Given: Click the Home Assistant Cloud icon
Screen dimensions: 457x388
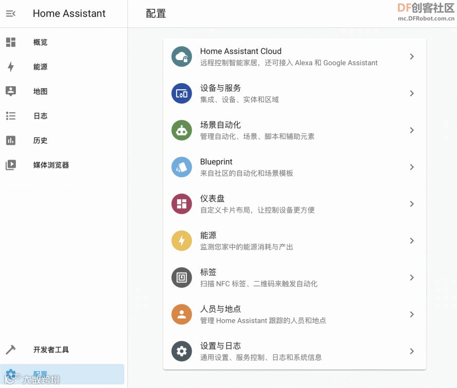Looking at the screenshot, I should click(182, 56).
